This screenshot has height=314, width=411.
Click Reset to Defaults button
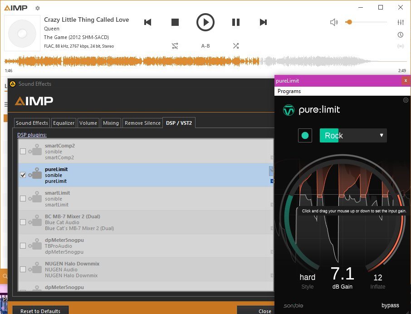click(40, 311)
